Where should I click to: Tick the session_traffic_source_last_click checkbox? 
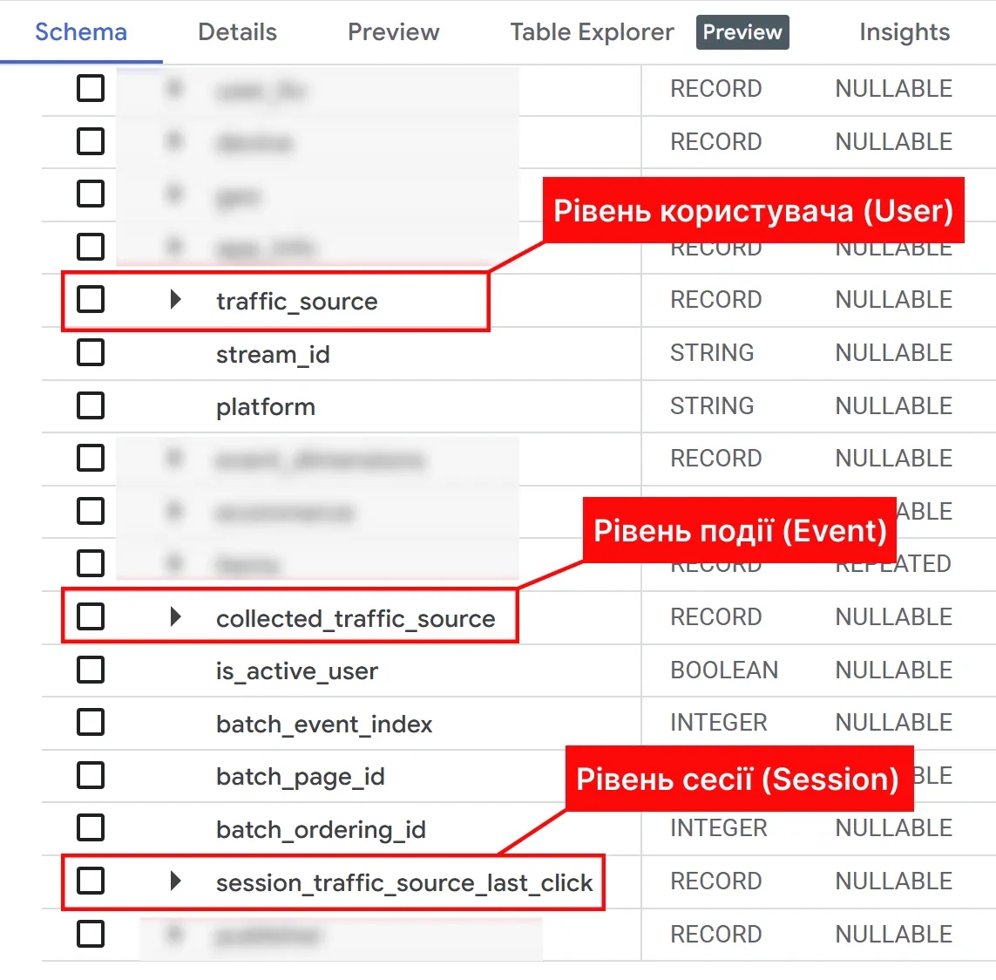click(x=91, y=881)
